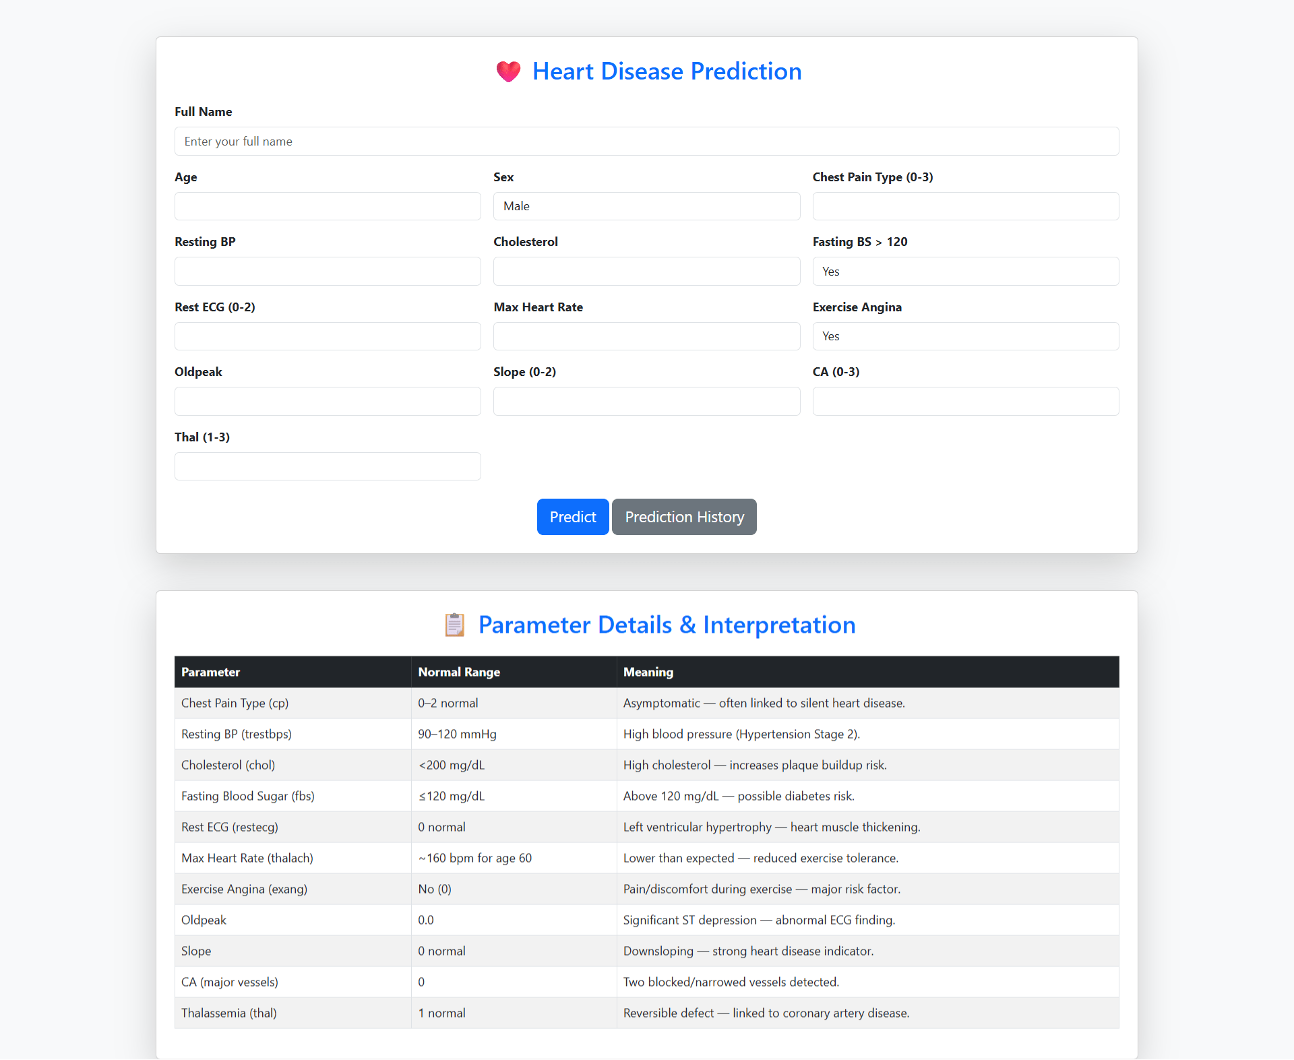Click the CA (0-3) input field

(965, 401)
